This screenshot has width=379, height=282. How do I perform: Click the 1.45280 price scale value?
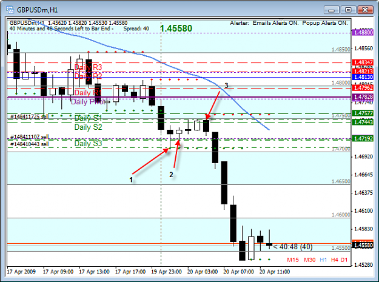pyautogui.click(x=363, y=265)
